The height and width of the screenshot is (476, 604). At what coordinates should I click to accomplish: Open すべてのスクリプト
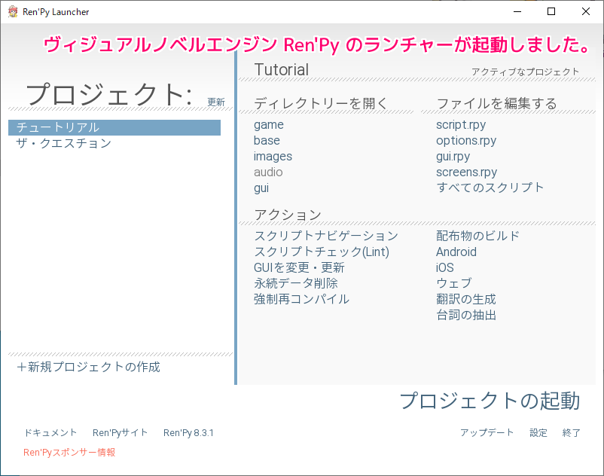(490, 188)
